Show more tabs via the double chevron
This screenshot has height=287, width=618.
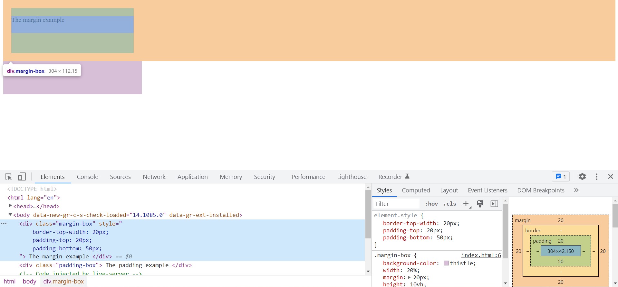(576, 190)
